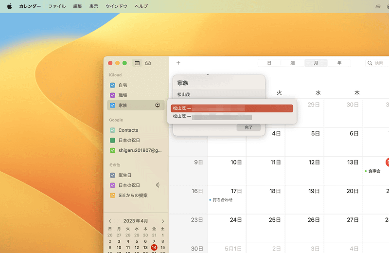Toggle the Google 日本の祝日 green checkbox
This screenshot has width=389, height=253.
click(x=112, y=140)
